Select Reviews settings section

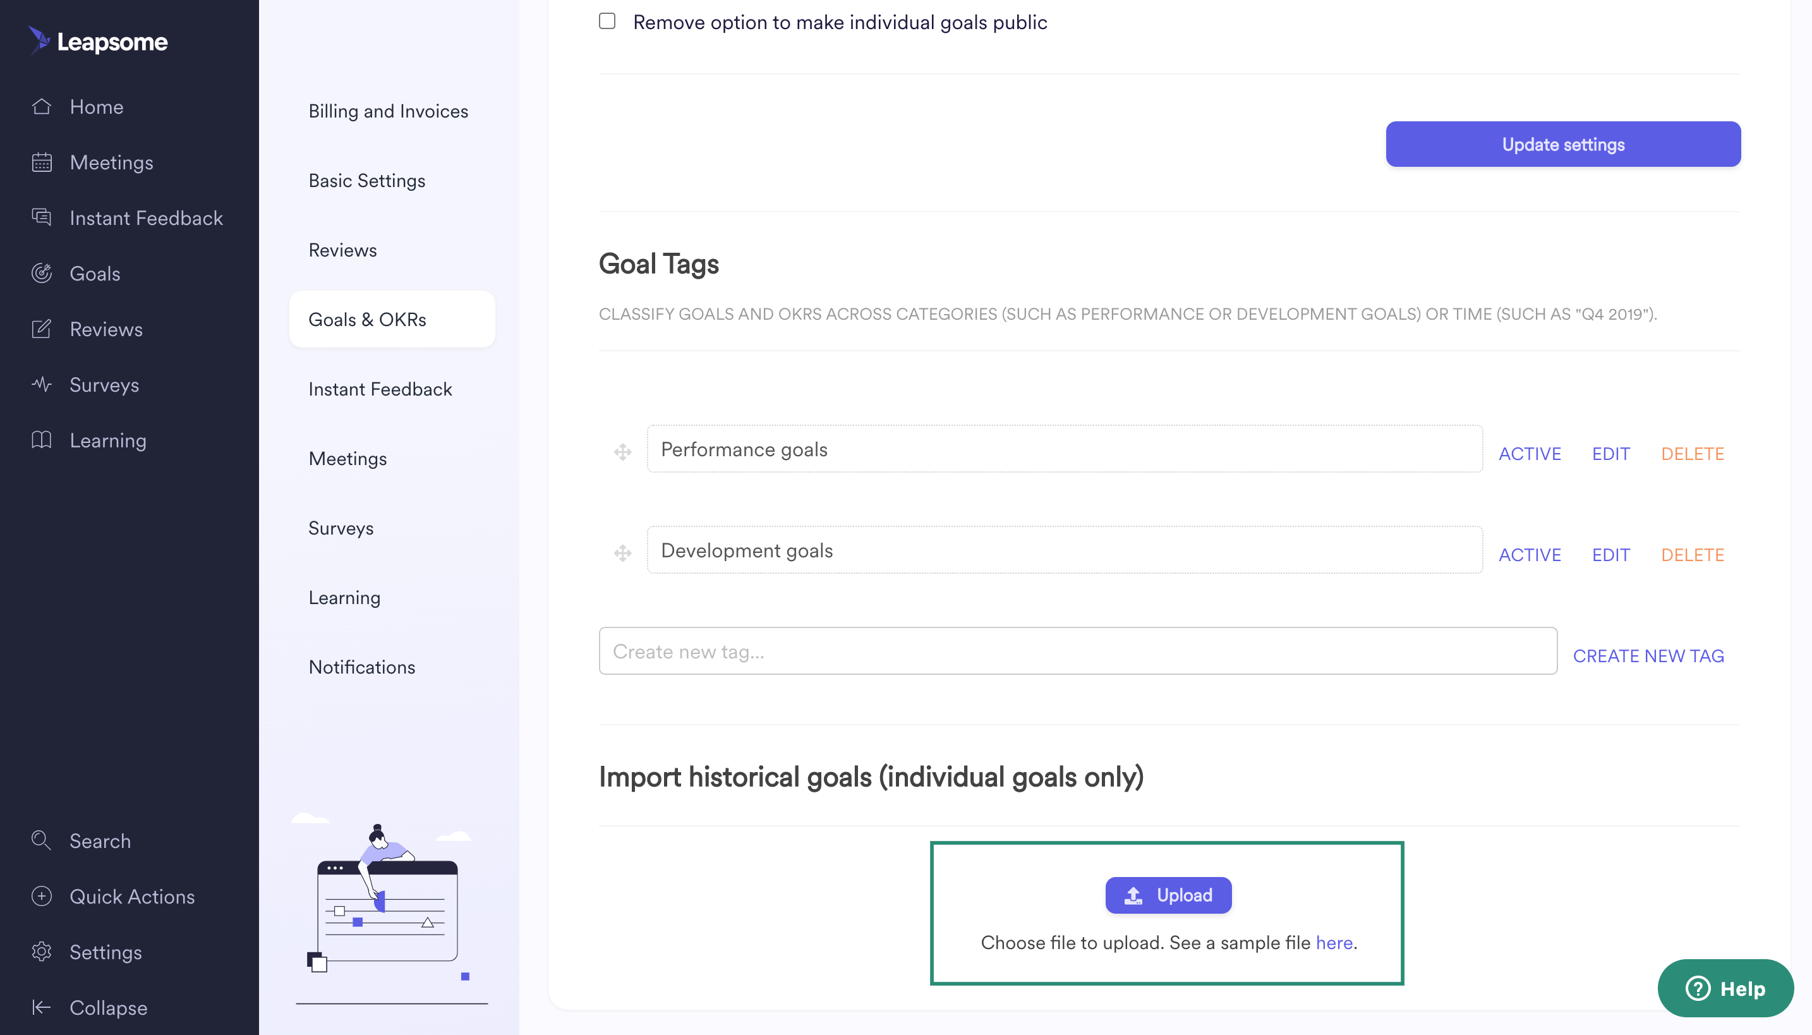click(x=342, y=250)
